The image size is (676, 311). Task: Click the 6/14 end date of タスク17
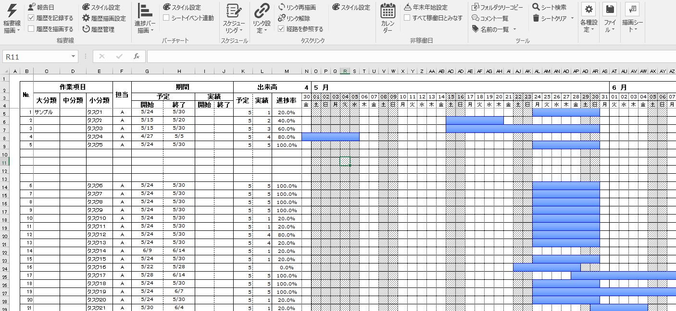179,275
